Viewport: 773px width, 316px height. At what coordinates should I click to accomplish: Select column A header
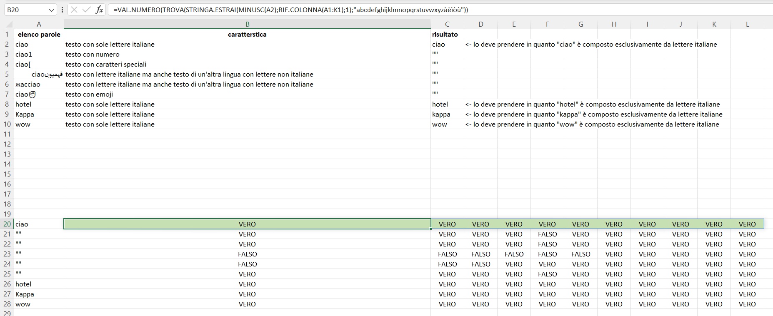39,24
